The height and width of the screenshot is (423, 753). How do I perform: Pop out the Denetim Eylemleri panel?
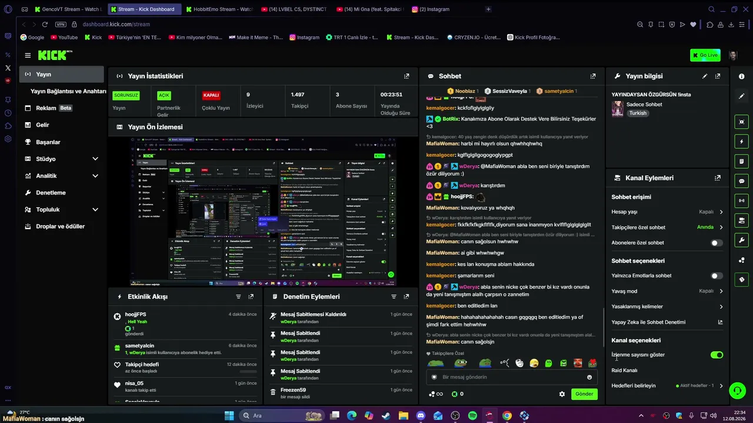(x=407, y=297)
